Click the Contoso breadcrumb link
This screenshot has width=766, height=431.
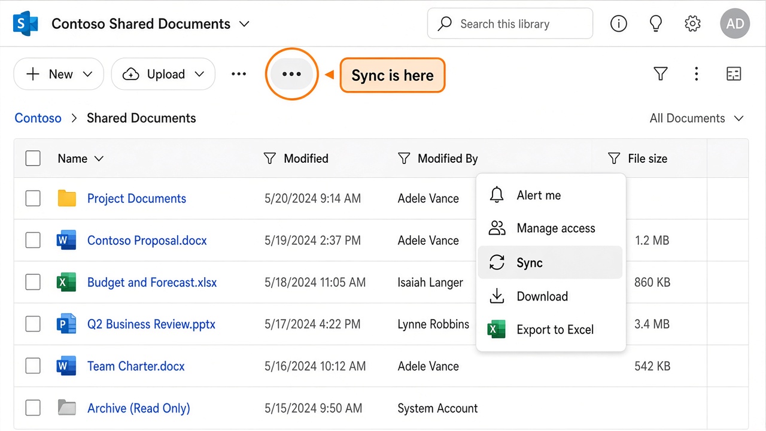(38, 118)
